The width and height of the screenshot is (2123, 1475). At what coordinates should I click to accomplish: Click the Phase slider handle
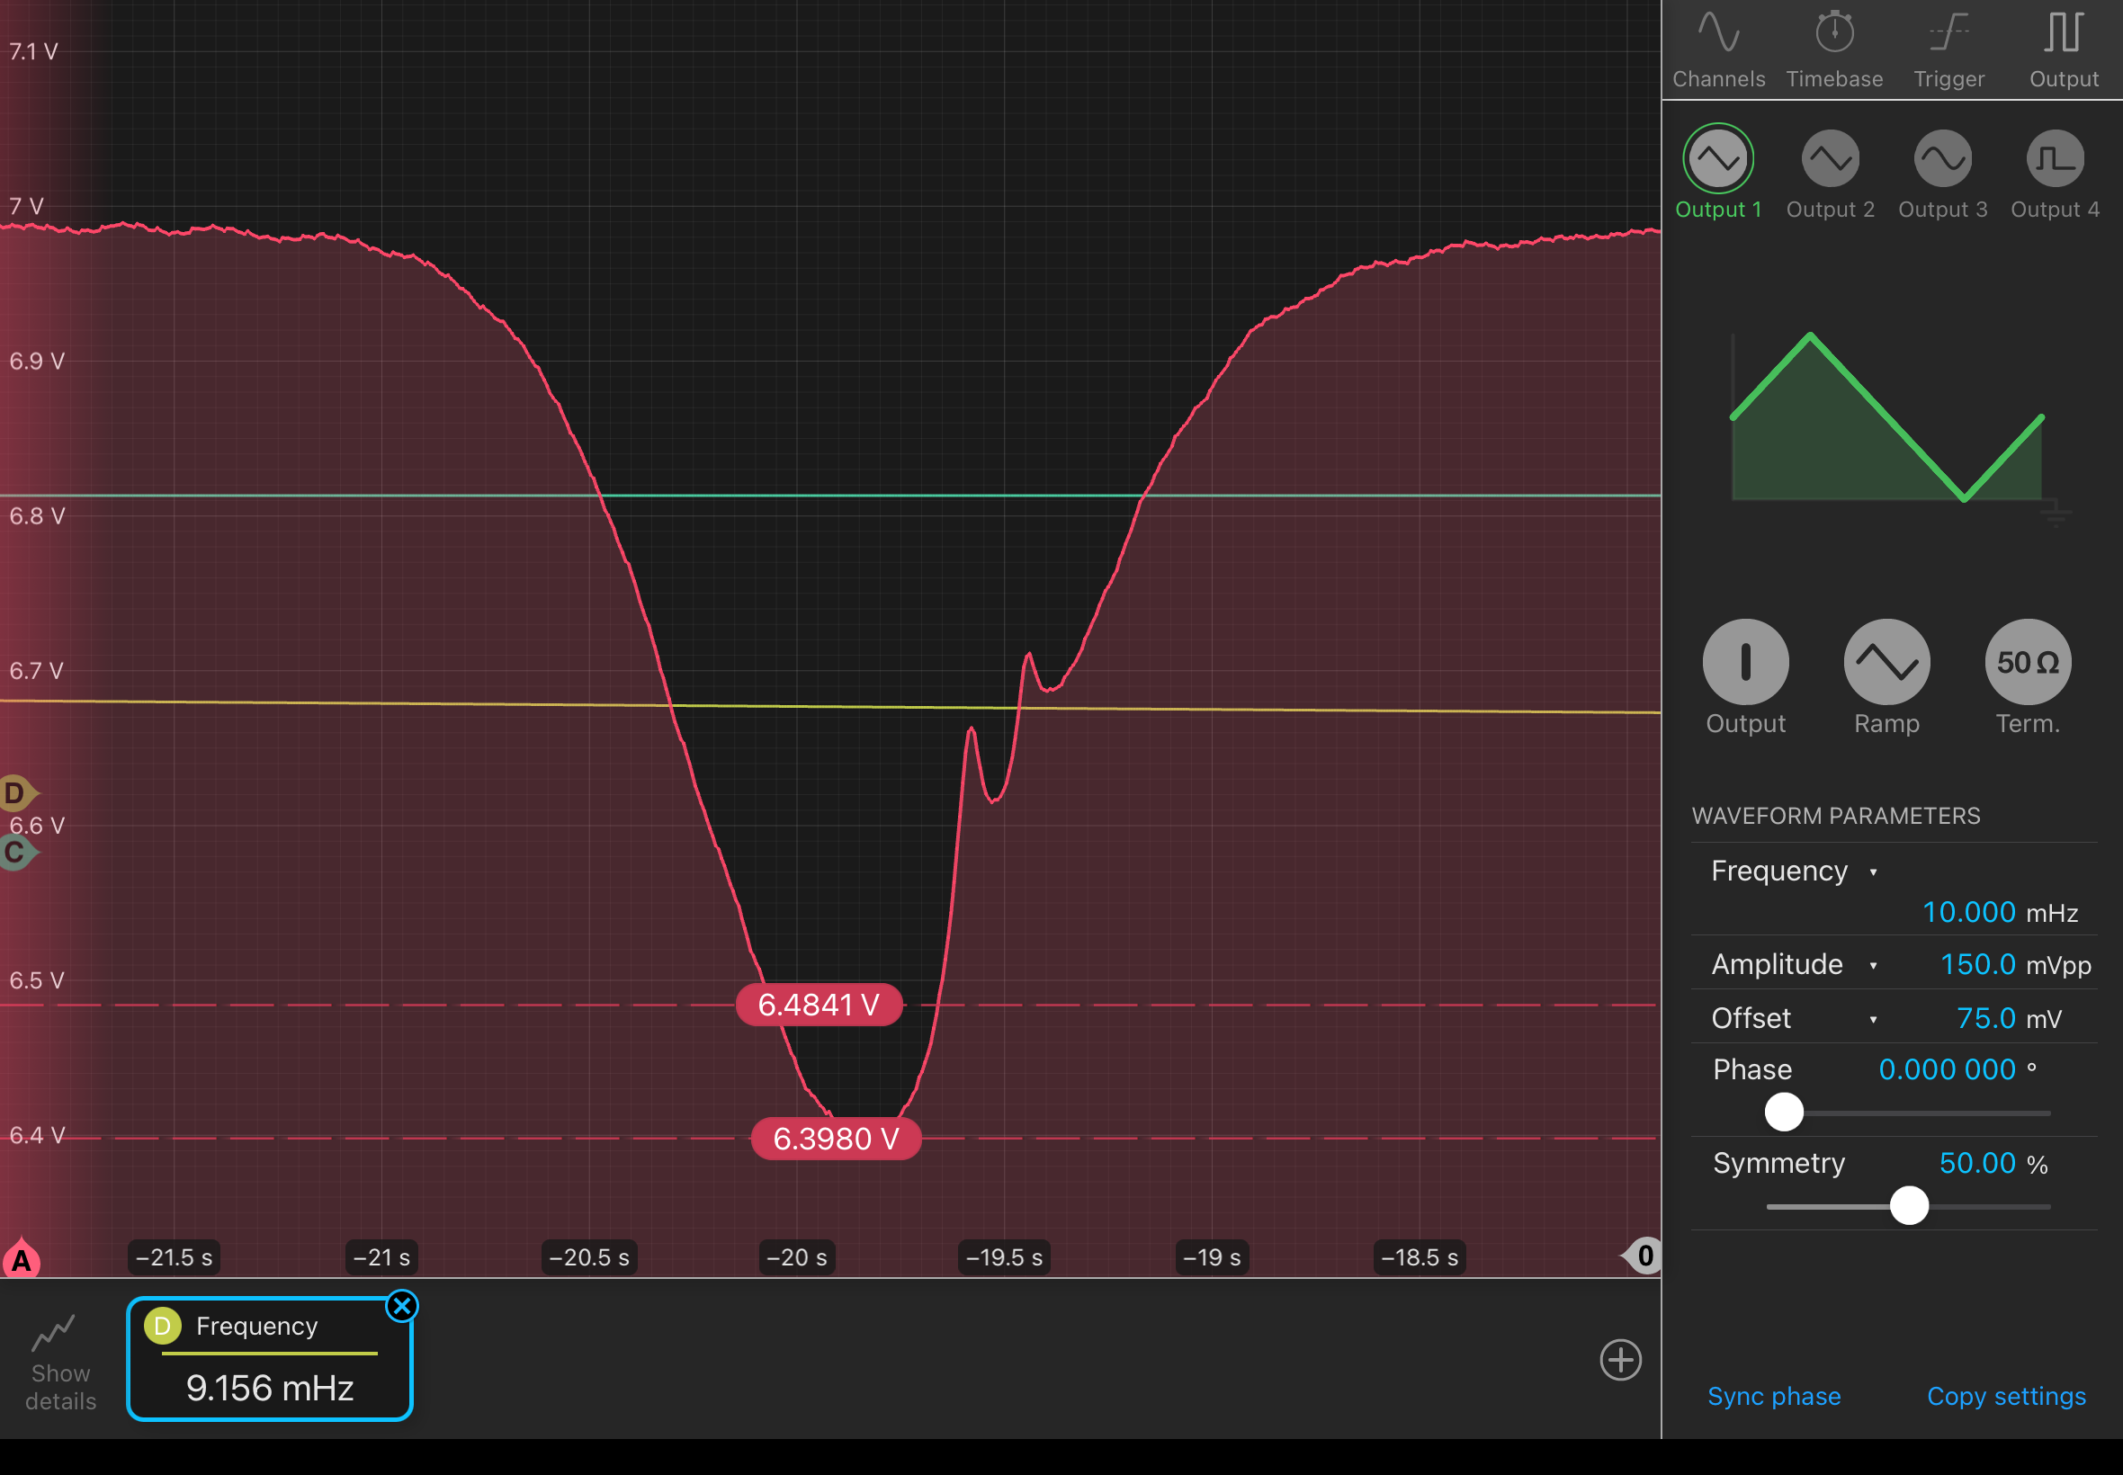[1784, 1112]
